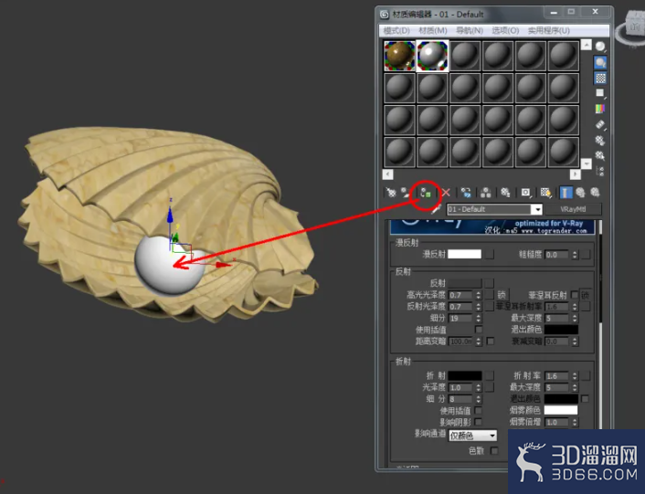Click the Select by Material icon
Viewport: 645px width, 494px height.
click(600, 156)
